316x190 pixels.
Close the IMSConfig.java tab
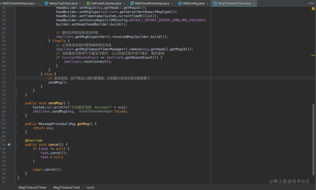coord(207,4)
